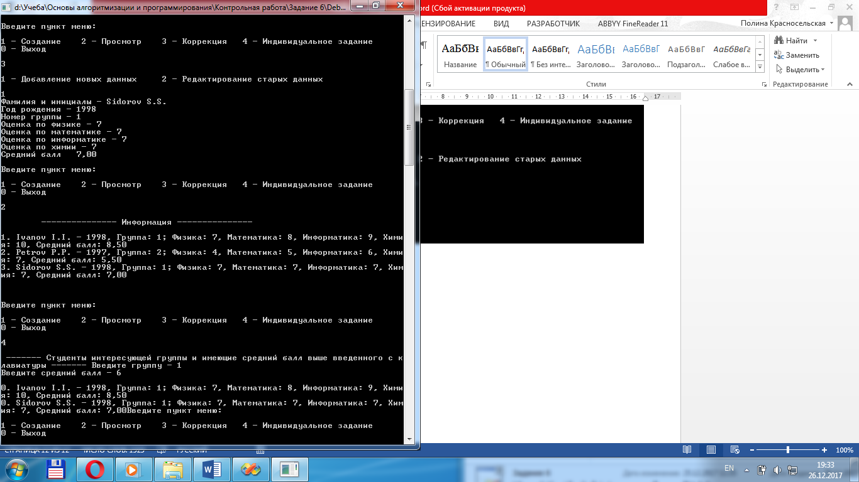The image size is (859, 482).
Task: Click the zoom slider handle
Action: click(x=788, y=450)
